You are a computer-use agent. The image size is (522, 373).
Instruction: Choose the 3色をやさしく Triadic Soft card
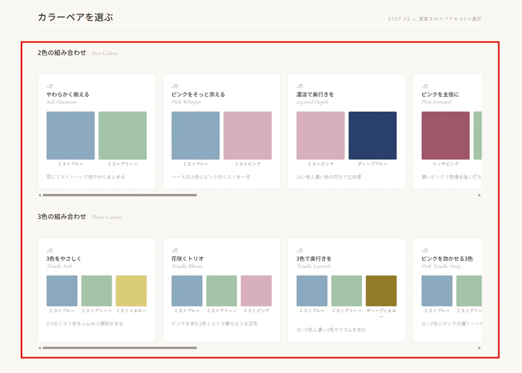coord(97,290)
